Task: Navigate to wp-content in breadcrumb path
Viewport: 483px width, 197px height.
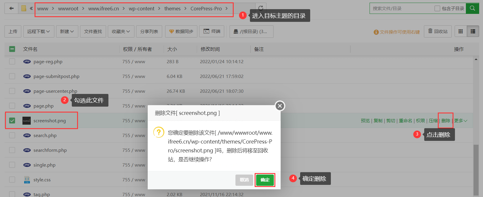Action: tap(142, 9)
